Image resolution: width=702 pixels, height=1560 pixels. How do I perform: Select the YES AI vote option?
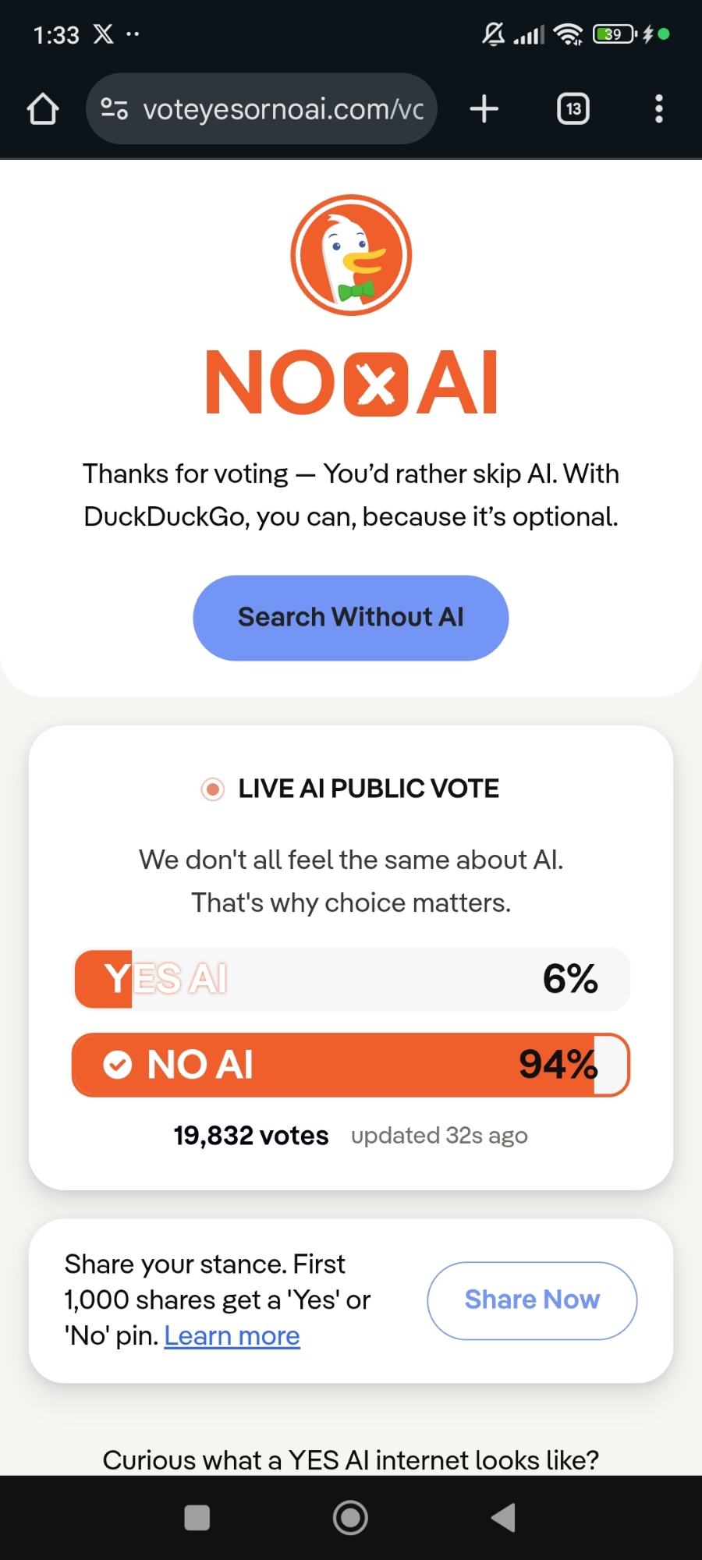click(351, 979)
